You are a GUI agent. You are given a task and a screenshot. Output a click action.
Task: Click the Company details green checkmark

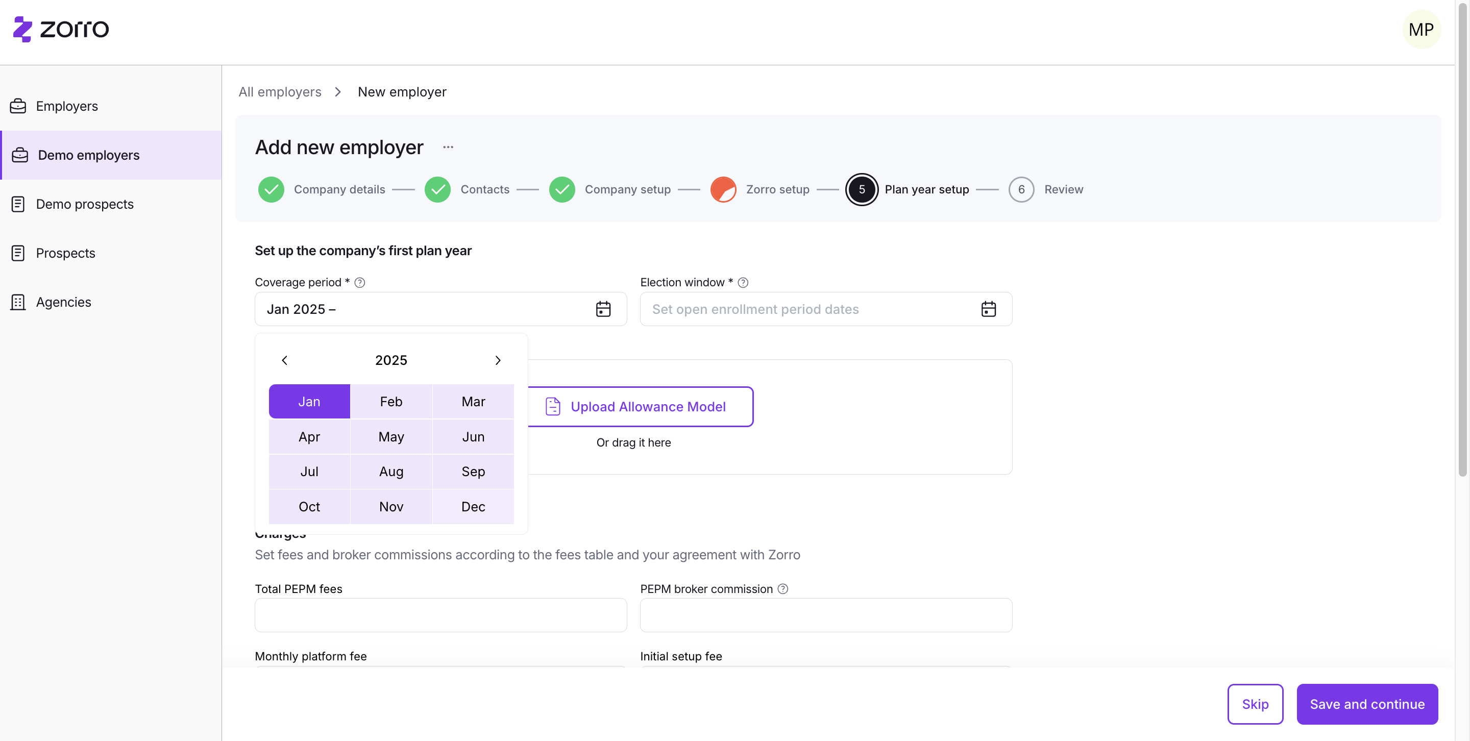click(x=271, y=189)
